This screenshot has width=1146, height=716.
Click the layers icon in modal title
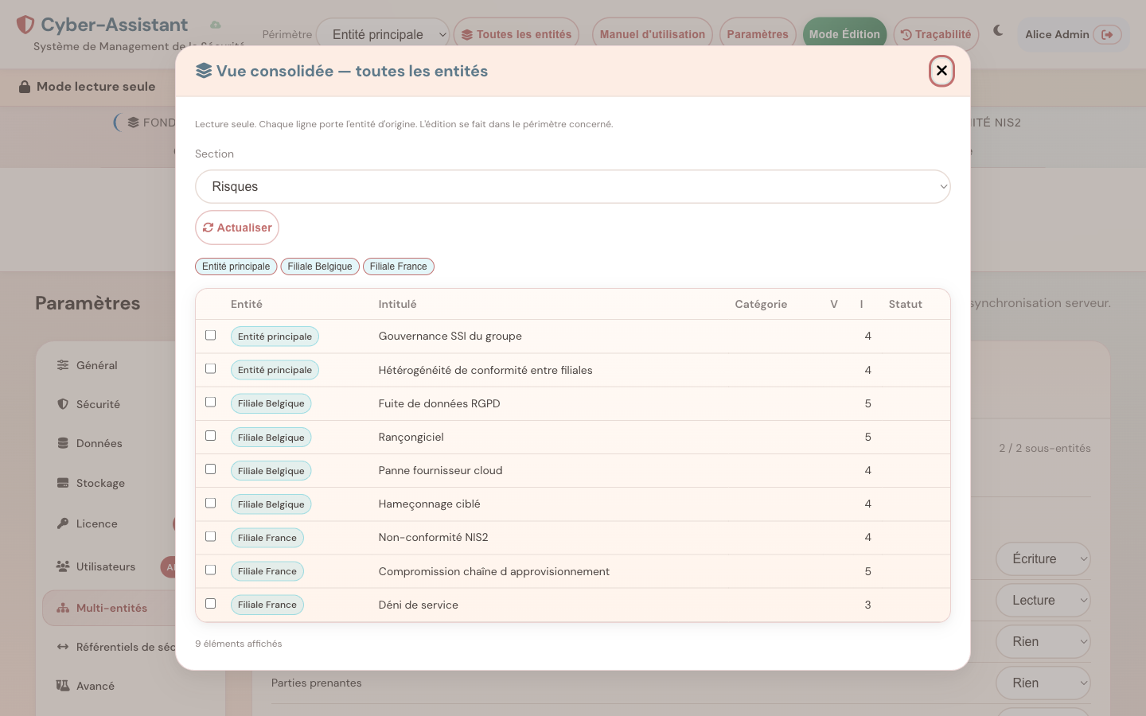[x=204, y=71]
